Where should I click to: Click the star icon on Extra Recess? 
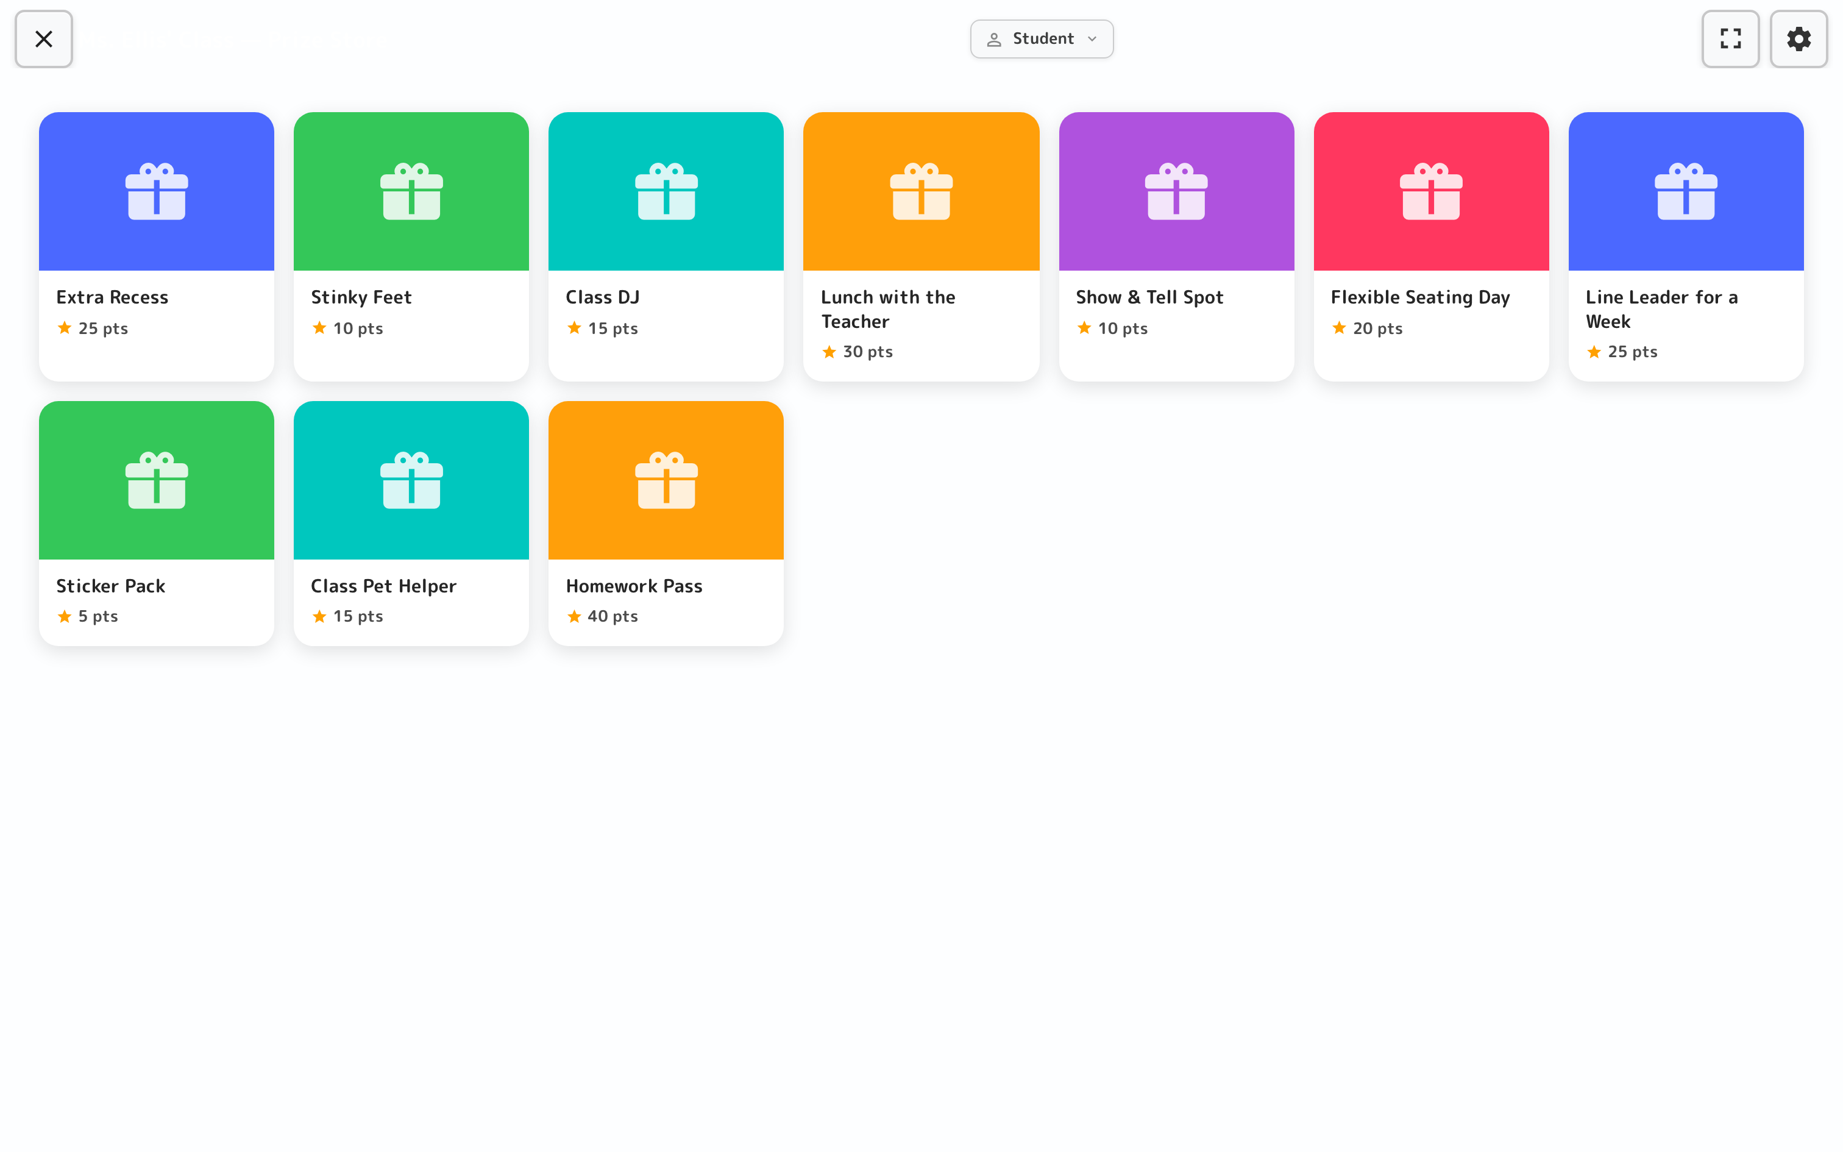(65, 328)
